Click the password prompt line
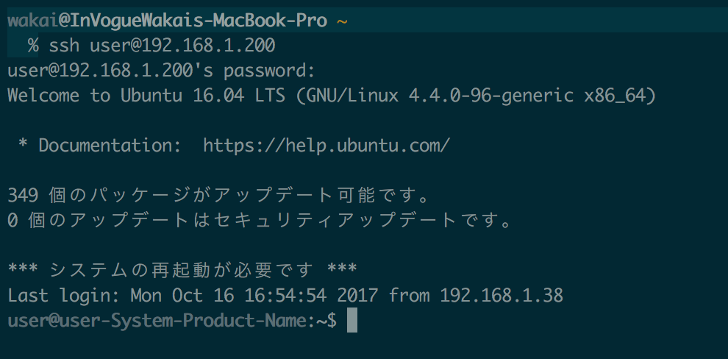Viewport: 728px width, 359px height. pos(162,71)
